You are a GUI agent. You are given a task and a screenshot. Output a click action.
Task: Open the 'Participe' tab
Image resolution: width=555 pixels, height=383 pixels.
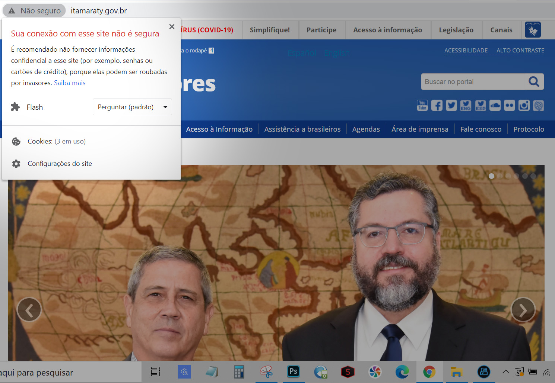[x=321, y=30]
